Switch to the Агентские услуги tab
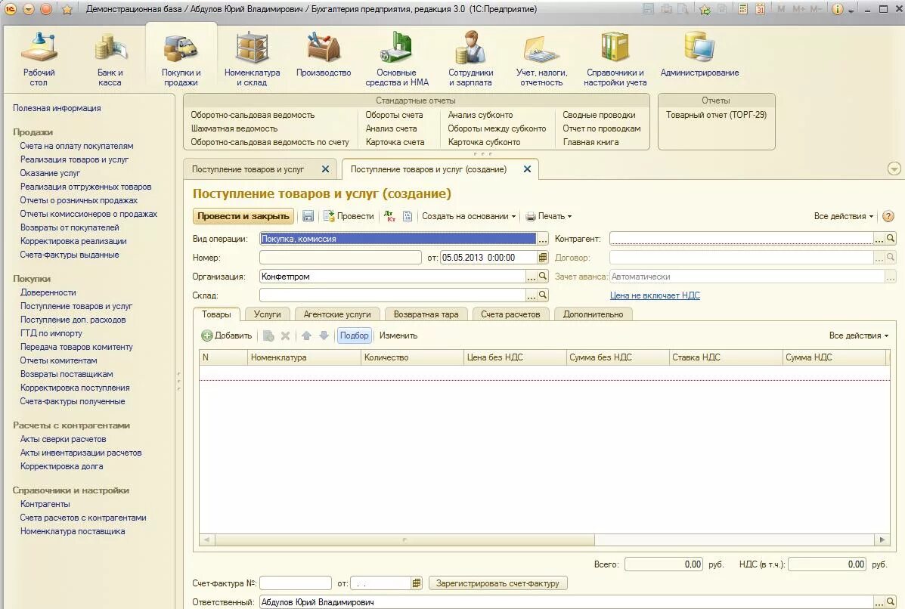905x609 pixels. (337, 314)
